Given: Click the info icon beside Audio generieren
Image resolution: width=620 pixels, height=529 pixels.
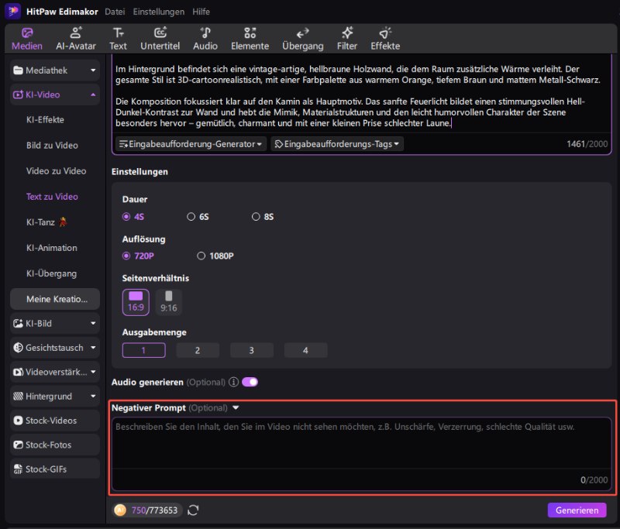Looking at the screenshot, I should 233,382.
